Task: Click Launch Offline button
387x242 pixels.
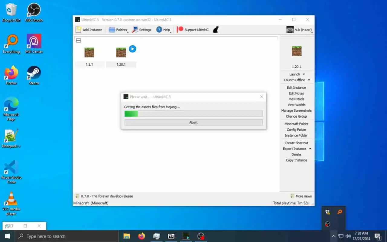Action: pyautogui.click(x=294, y=80)
